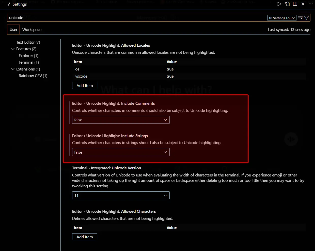Image resolution: width=315 pixels, height=251 pixels.
Task: Select Extensions (1) tree entry
Action: coord(28,69)
